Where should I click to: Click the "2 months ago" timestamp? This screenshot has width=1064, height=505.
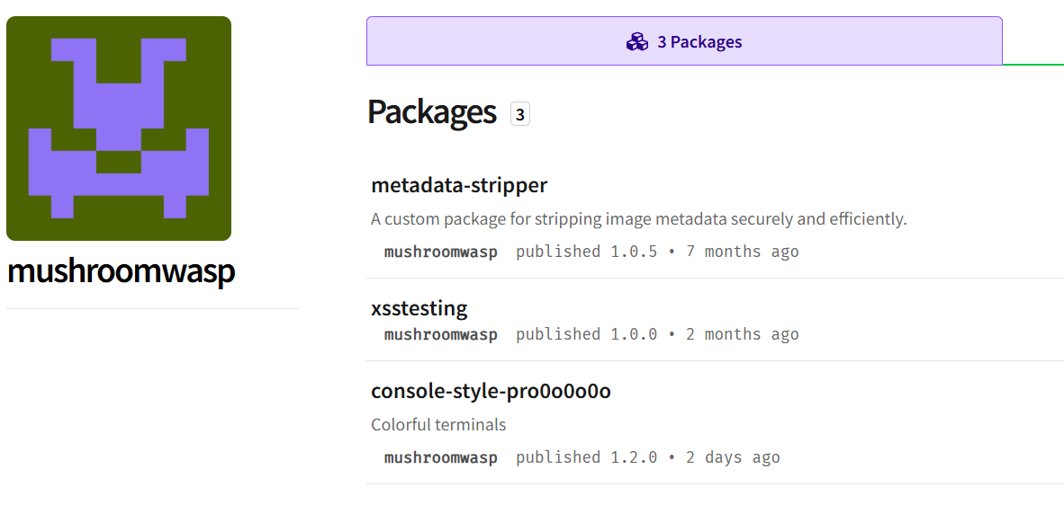click(743, 334)
